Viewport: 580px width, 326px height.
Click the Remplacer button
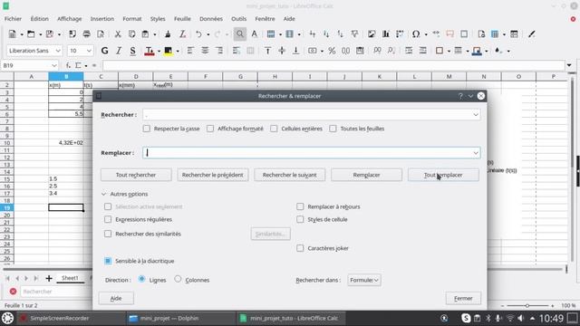(366, 175)
